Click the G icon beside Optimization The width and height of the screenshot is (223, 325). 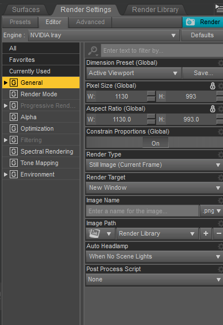(14, 128)
